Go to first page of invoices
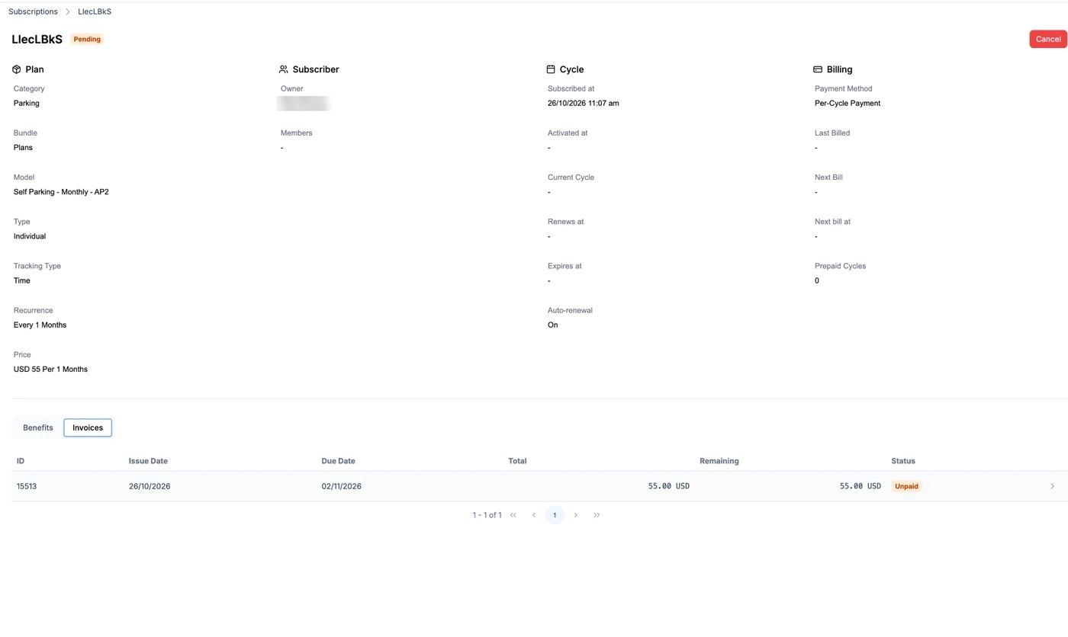Screen dimensions: 1068x637 (x=513, y=515)
